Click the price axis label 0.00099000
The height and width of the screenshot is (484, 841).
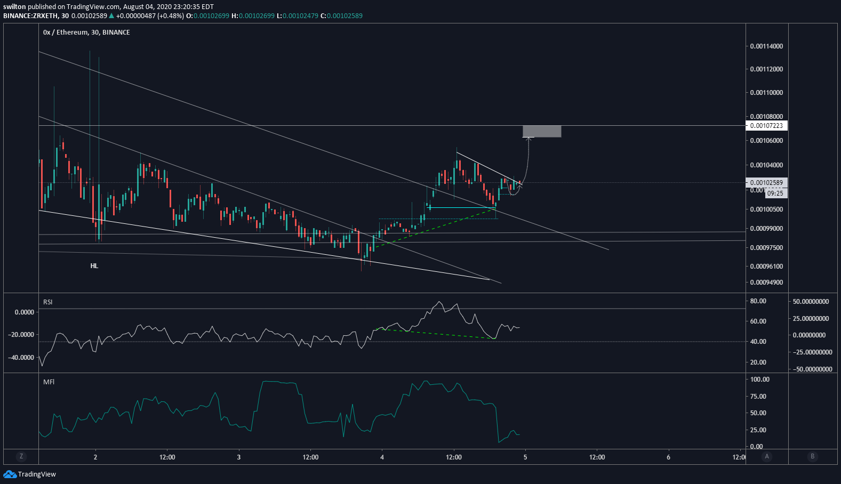pos(766,229)
